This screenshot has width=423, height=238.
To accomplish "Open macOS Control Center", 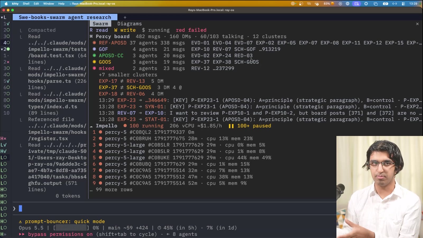I will tap(403, 4).
